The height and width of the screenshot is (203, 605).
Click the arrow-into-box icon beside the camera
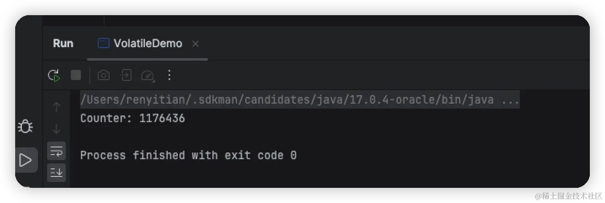[x=126, y=75]
